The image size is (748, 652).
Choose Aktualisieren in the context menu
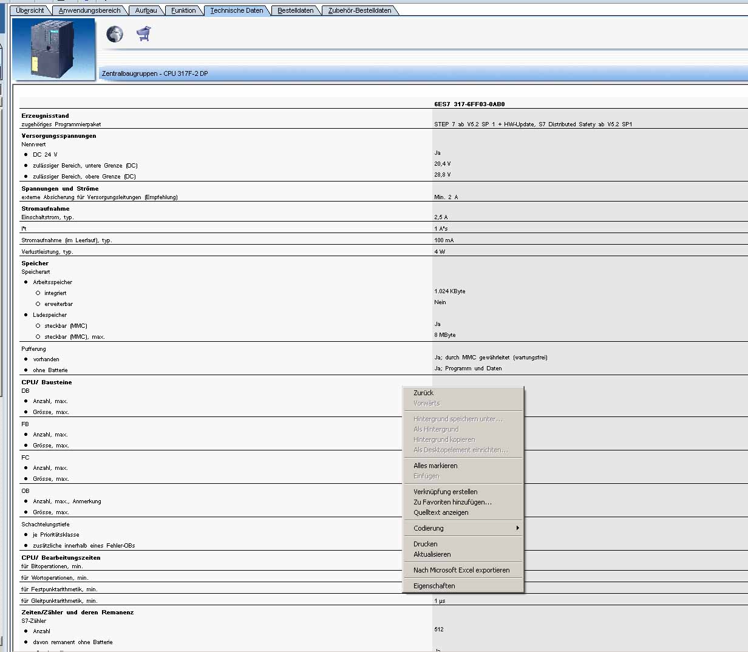click(x=463, y=554)
